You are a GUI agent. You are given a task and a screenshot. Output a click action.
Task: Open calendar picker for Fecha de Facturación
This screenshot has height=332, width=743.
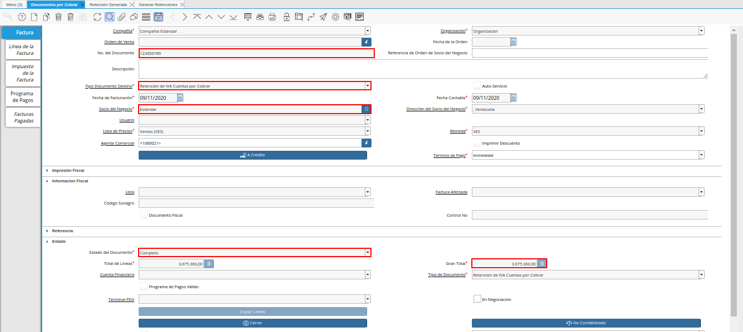pos(180,98)
